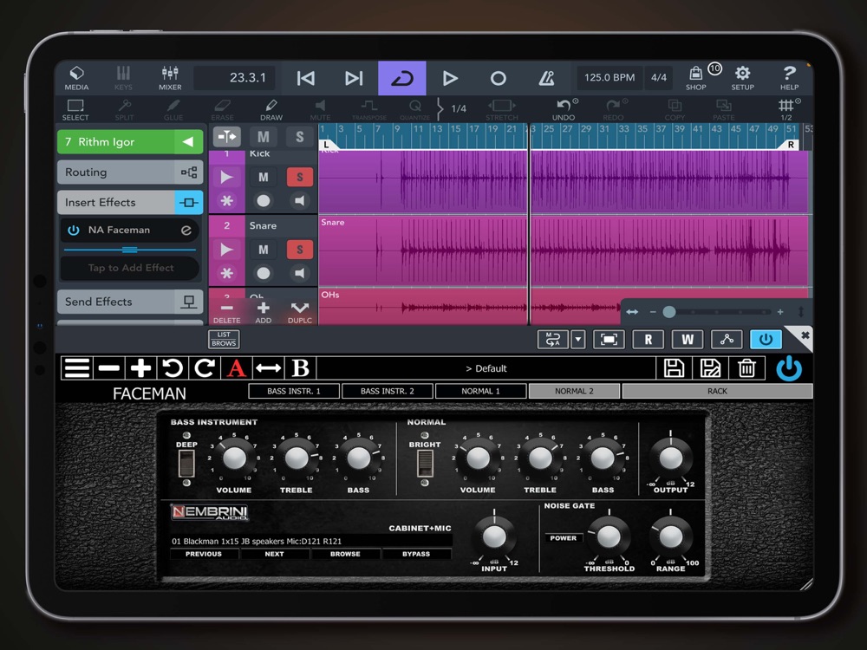Expand the Routing section
The width and height of the screenshot is (867, 650).
tap(130, 172)
